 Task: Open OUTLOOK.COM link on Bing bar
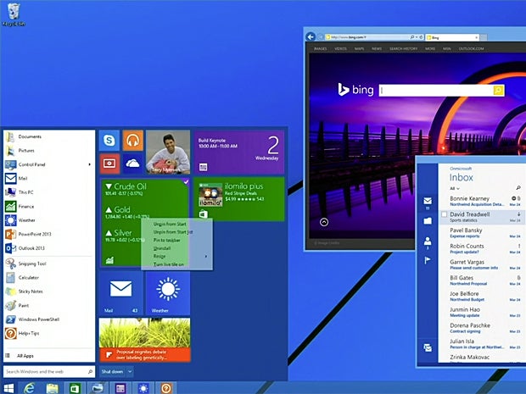[472, 48]
